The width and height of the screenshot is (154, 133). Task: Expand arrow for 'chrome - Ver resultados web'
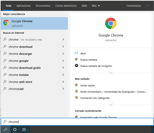tap(63, 39)
